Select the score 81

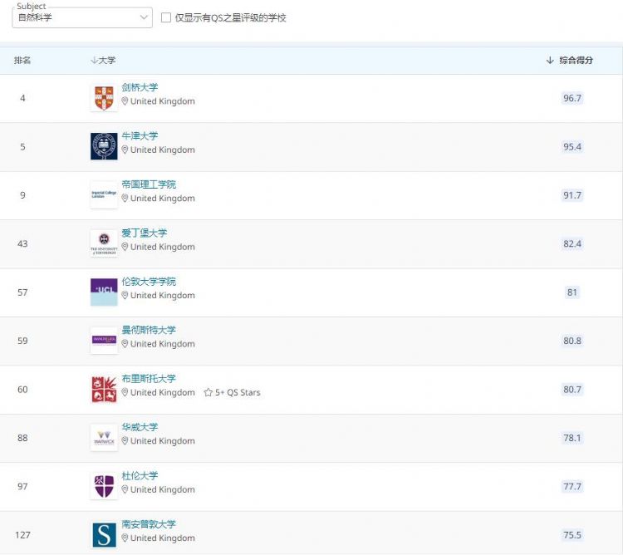click(572, 292)
